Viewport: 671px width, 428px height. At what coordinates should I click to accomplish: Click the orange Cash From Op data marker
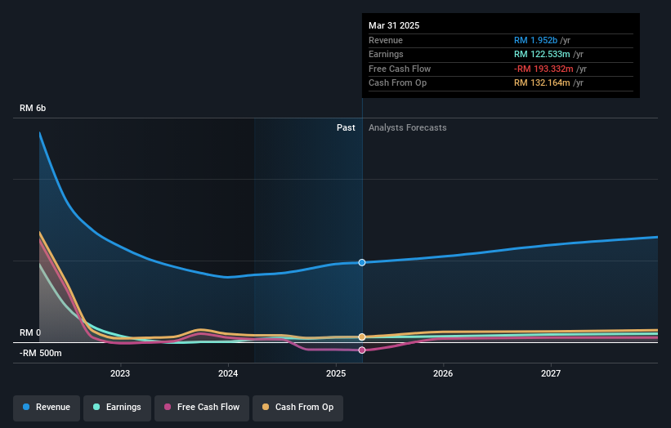point(362,337)
